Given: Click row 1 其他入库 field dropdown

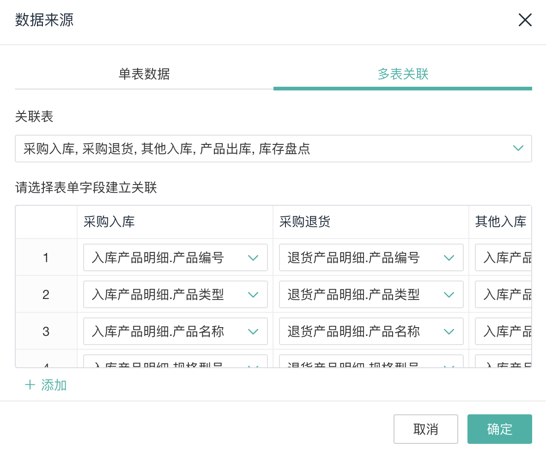Looking at the screenshot, I should pyautogui.click(x=504, y=257).
